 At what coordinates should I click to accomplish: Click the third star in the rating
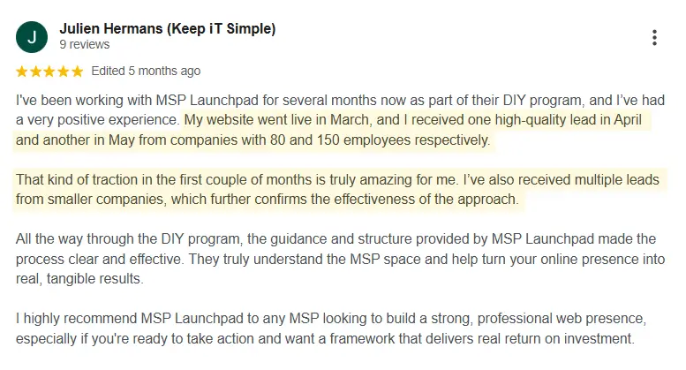49,72
